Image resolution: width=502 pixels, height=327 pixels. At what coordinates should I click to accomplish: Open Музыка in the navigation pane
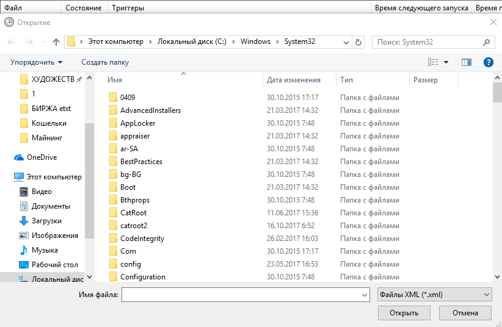click(45, 250)
